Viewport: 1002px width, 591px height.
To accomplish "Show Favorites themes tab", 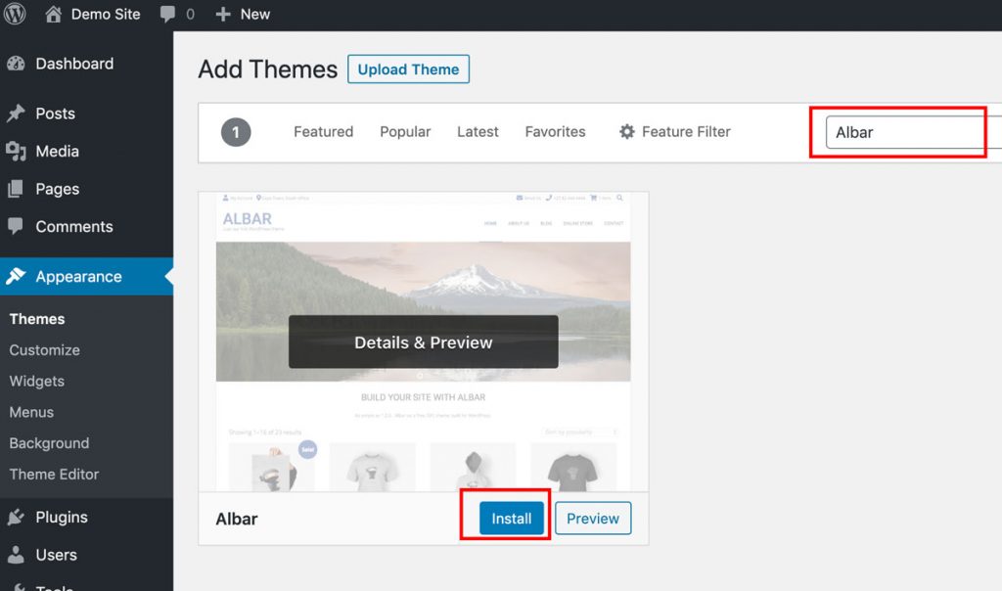I will click(555, 132).
